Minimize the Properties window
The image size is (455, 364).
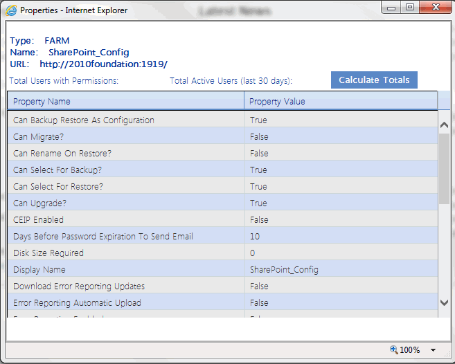[x=392, y=8]
